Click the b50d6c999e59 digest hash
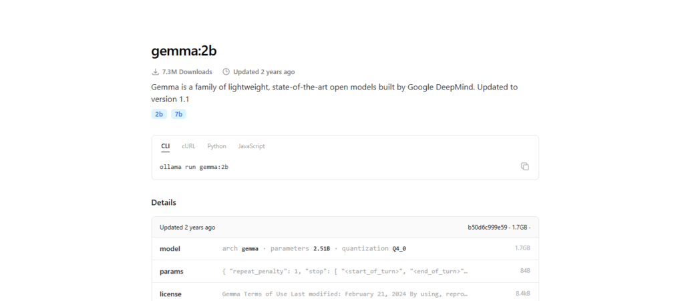This screenshot has height=301, width=684. 487,228
